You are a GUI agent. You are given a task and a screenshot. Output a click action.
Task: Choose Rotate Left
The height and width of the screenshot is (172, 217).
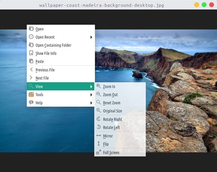tap(120, 127)
